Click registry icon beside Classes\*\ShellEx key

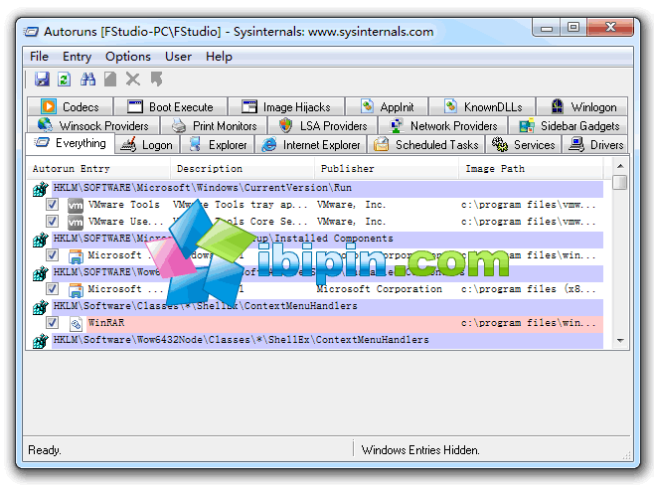coord(41,307)
